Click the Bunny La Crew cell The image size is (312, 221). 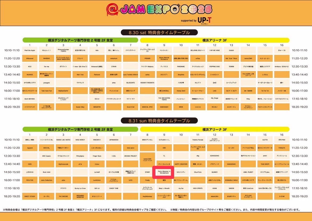coord(80,188)
